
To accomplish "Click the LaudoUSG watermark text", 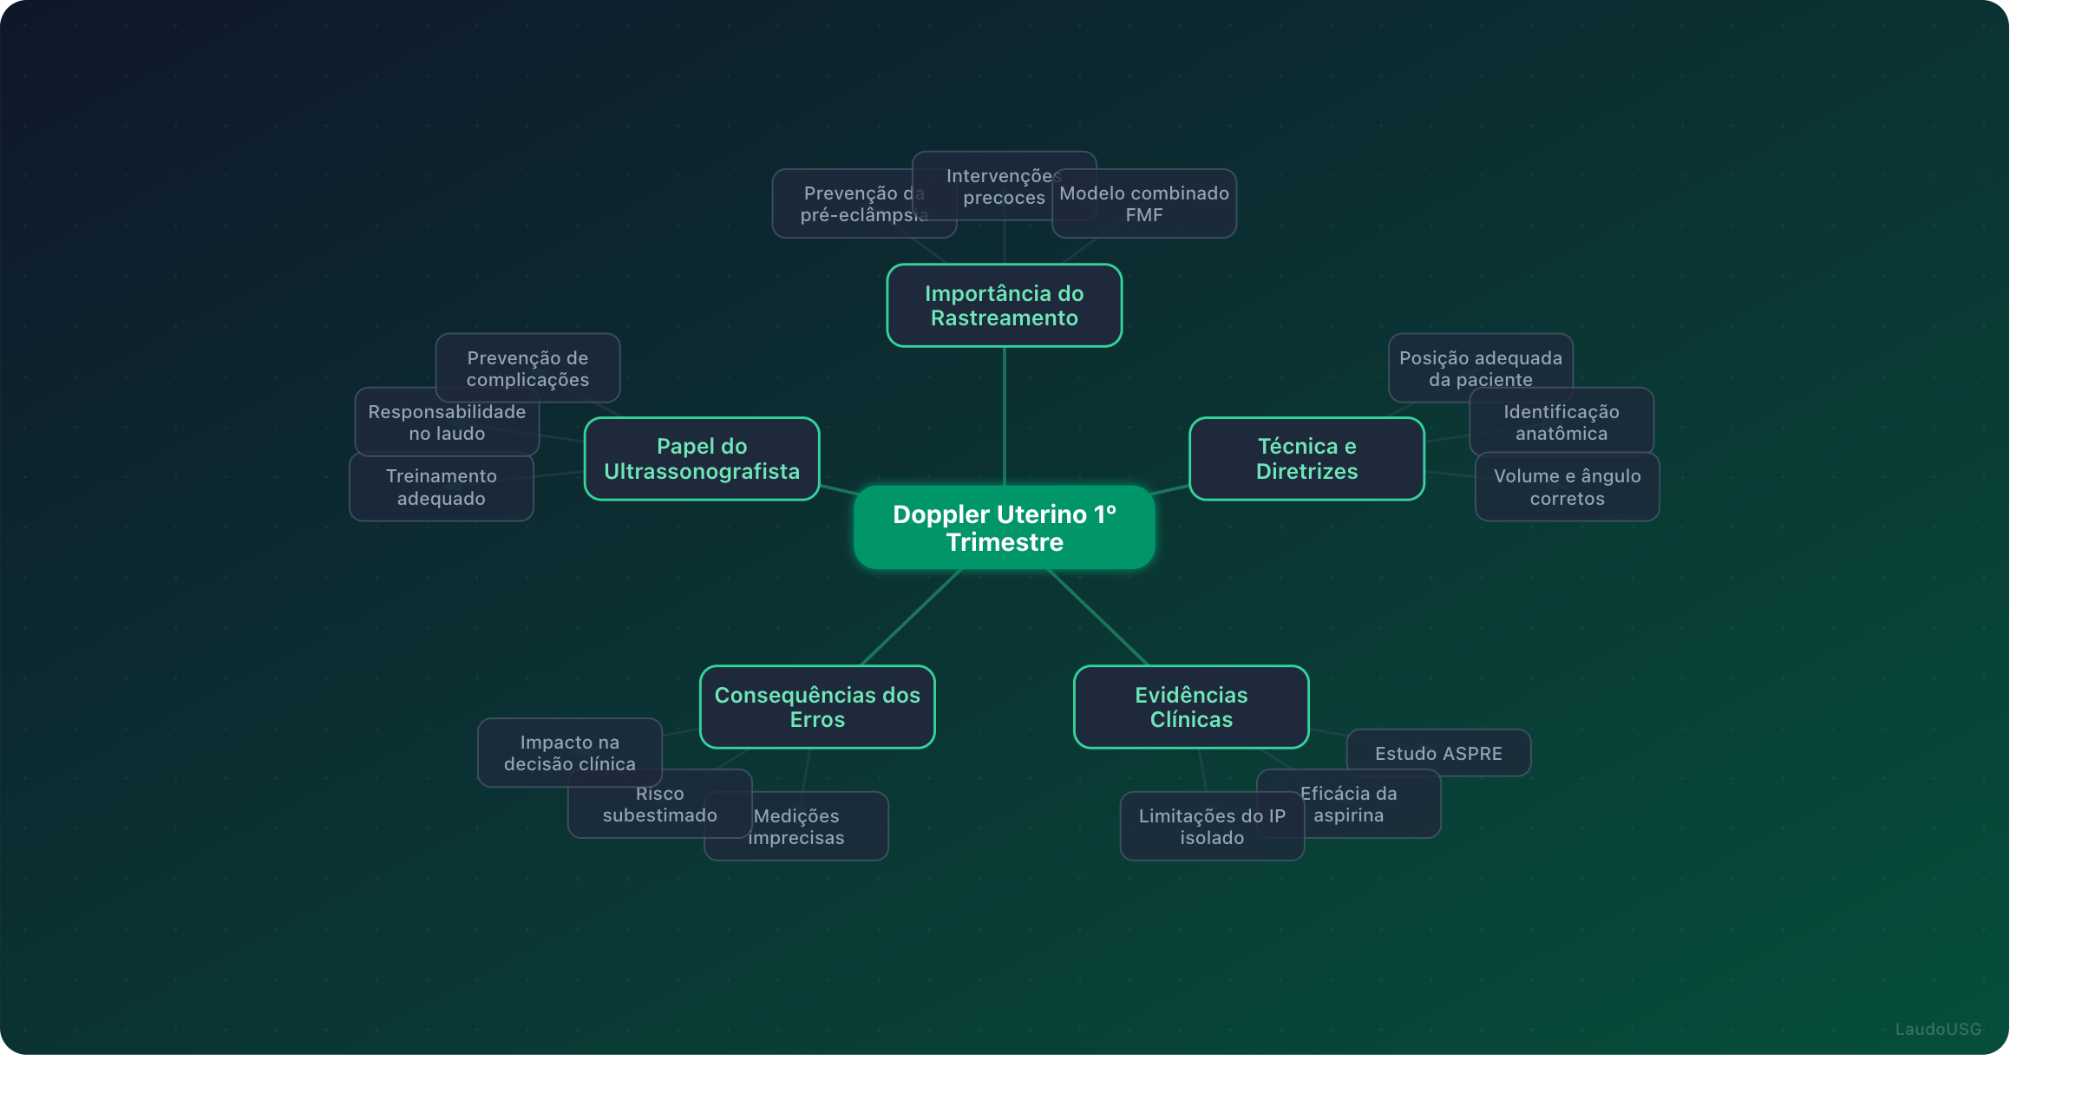I will (1937, 1029).
